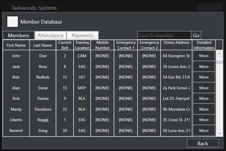
Task: Click the white logo box beside Member Database
Action: tap(13, 22)
